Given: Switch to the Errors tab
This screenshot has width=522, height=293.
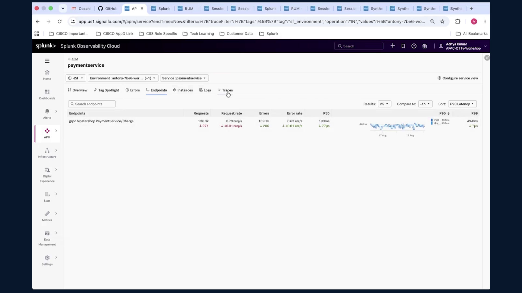Looking at the screenshot, I should [133, 90].
